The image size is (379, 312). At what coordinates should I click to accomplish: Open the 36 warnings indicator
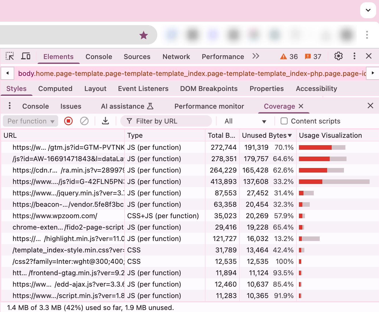click(x=289, y=56)
